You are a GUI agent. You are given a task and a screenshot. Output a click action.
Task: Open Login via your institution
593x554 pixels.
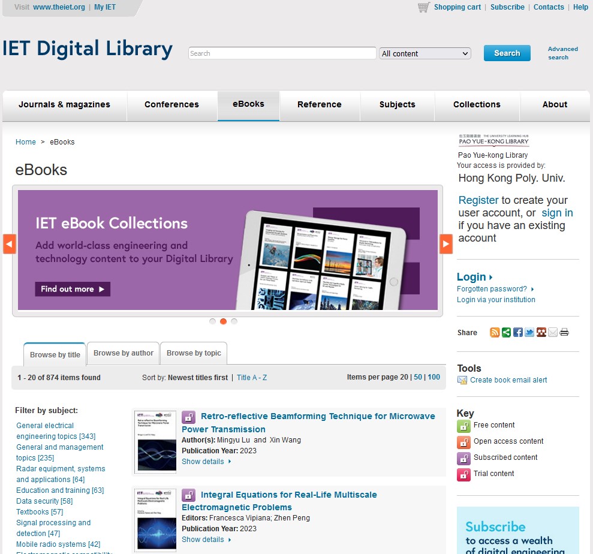(496, 300)
